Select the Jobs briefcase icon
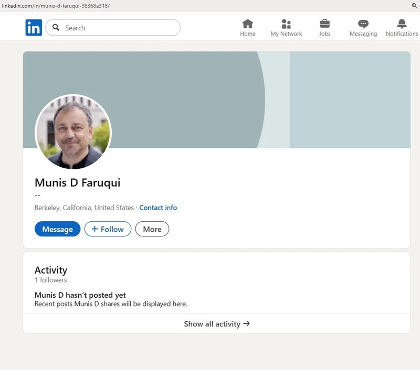 click(x=324, y=24)
